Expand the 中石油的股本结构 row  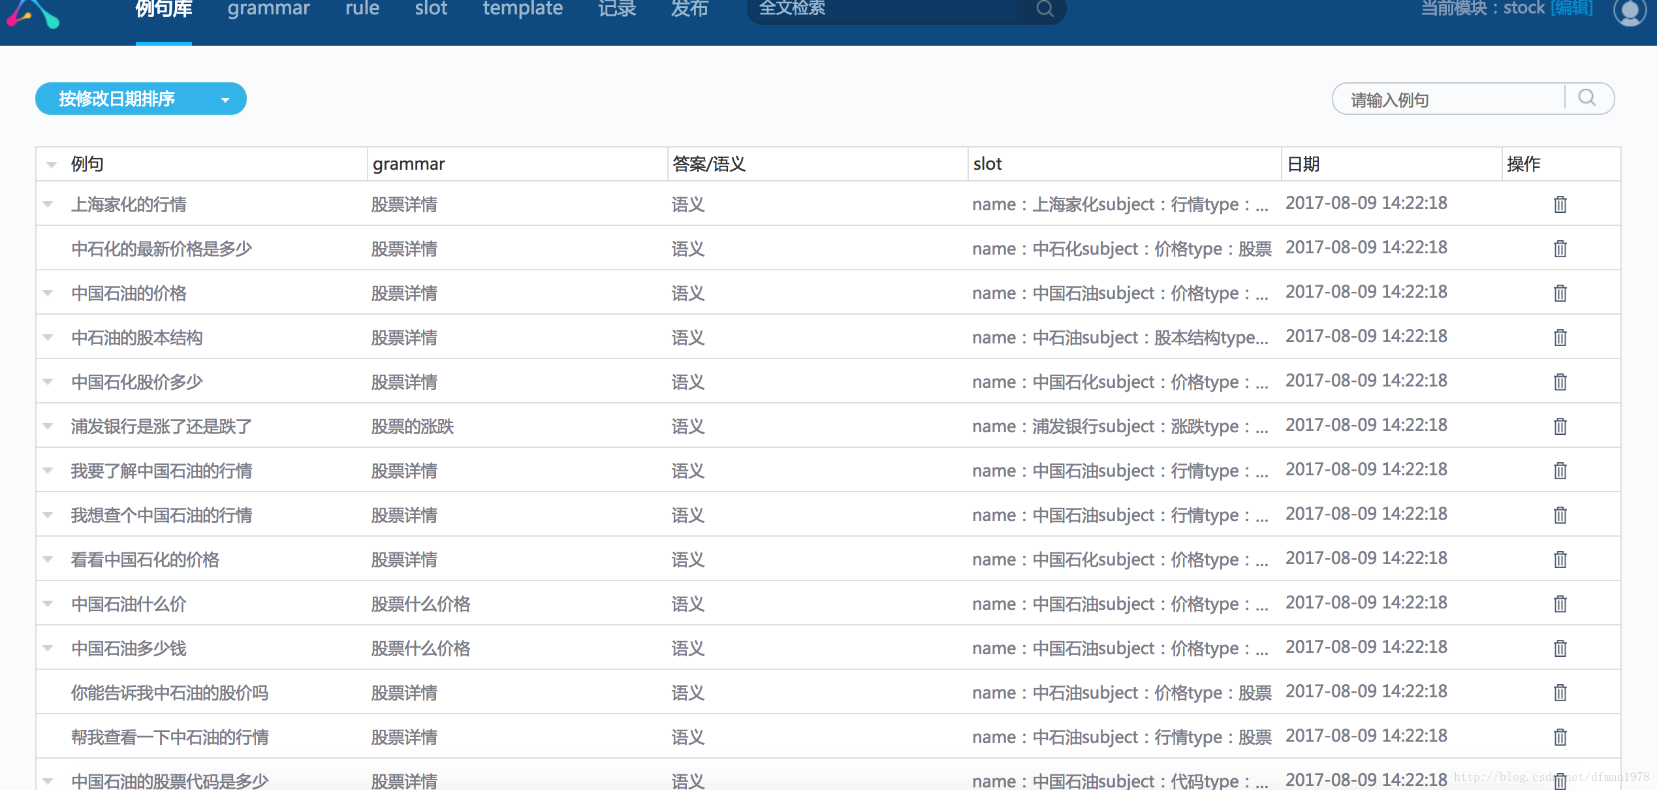(48, 338)
